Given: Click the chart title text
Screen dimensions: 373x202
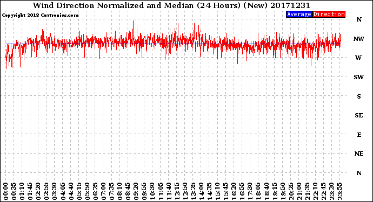Looking at the screenshot, I should coord(171,5).
